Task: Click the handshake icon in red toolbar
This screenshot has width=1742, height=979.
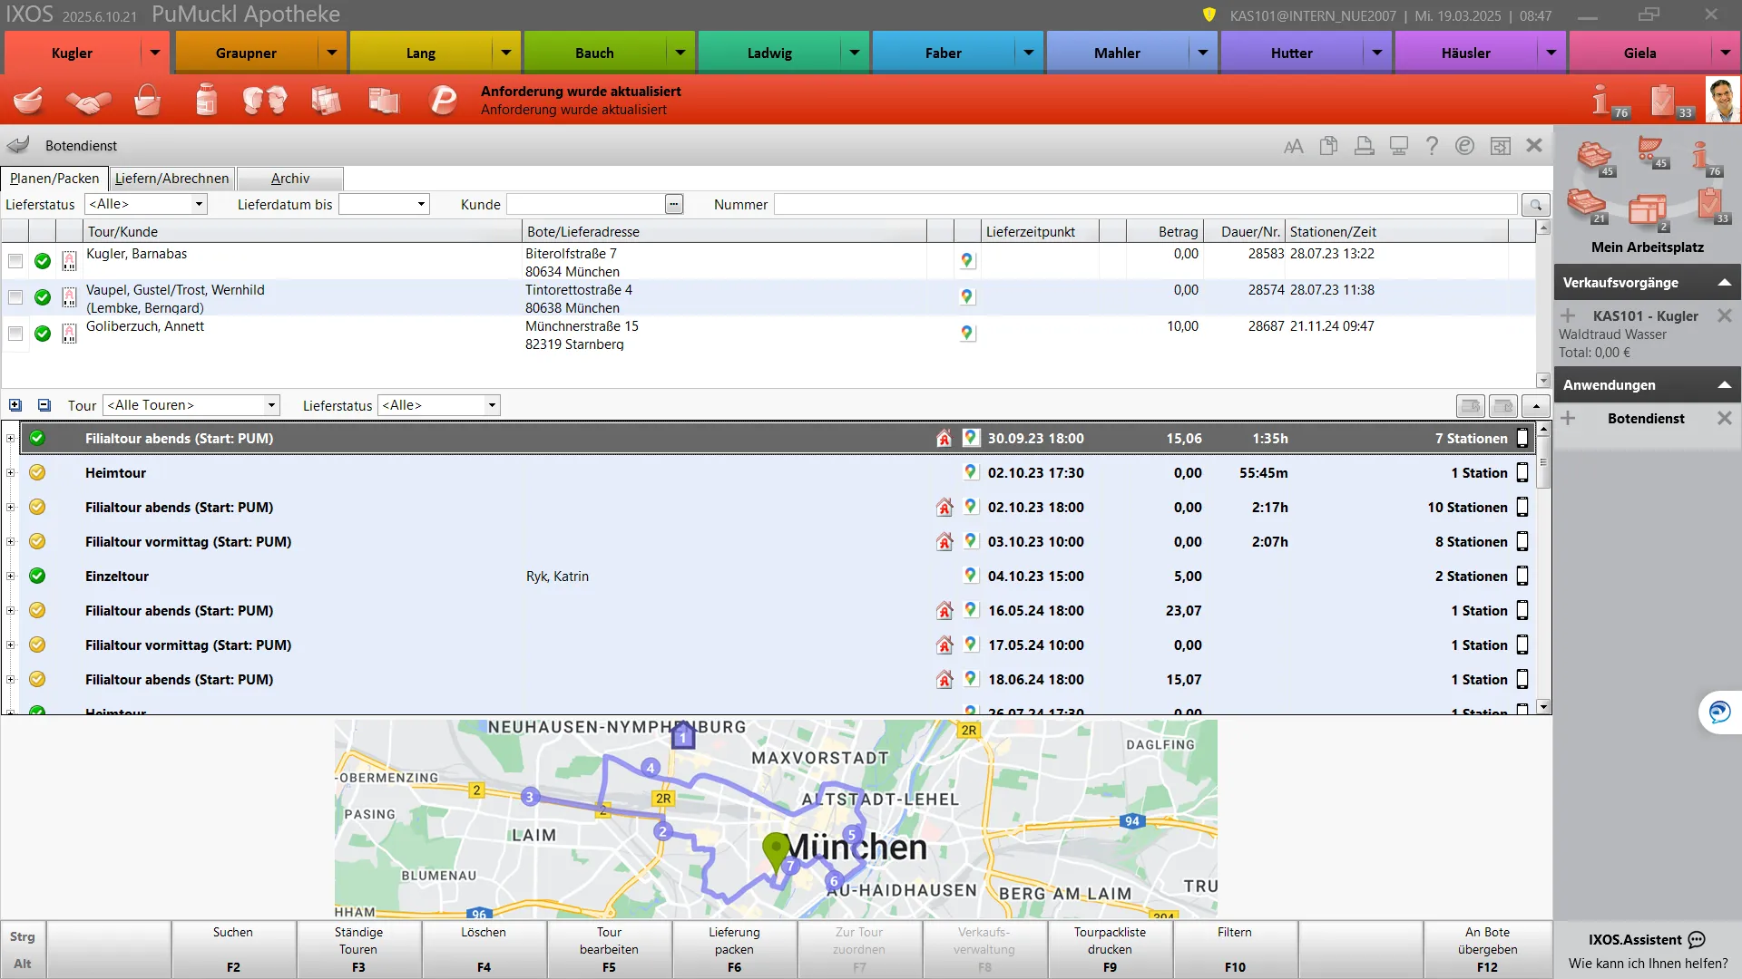Action: click(x=87, y=100)
